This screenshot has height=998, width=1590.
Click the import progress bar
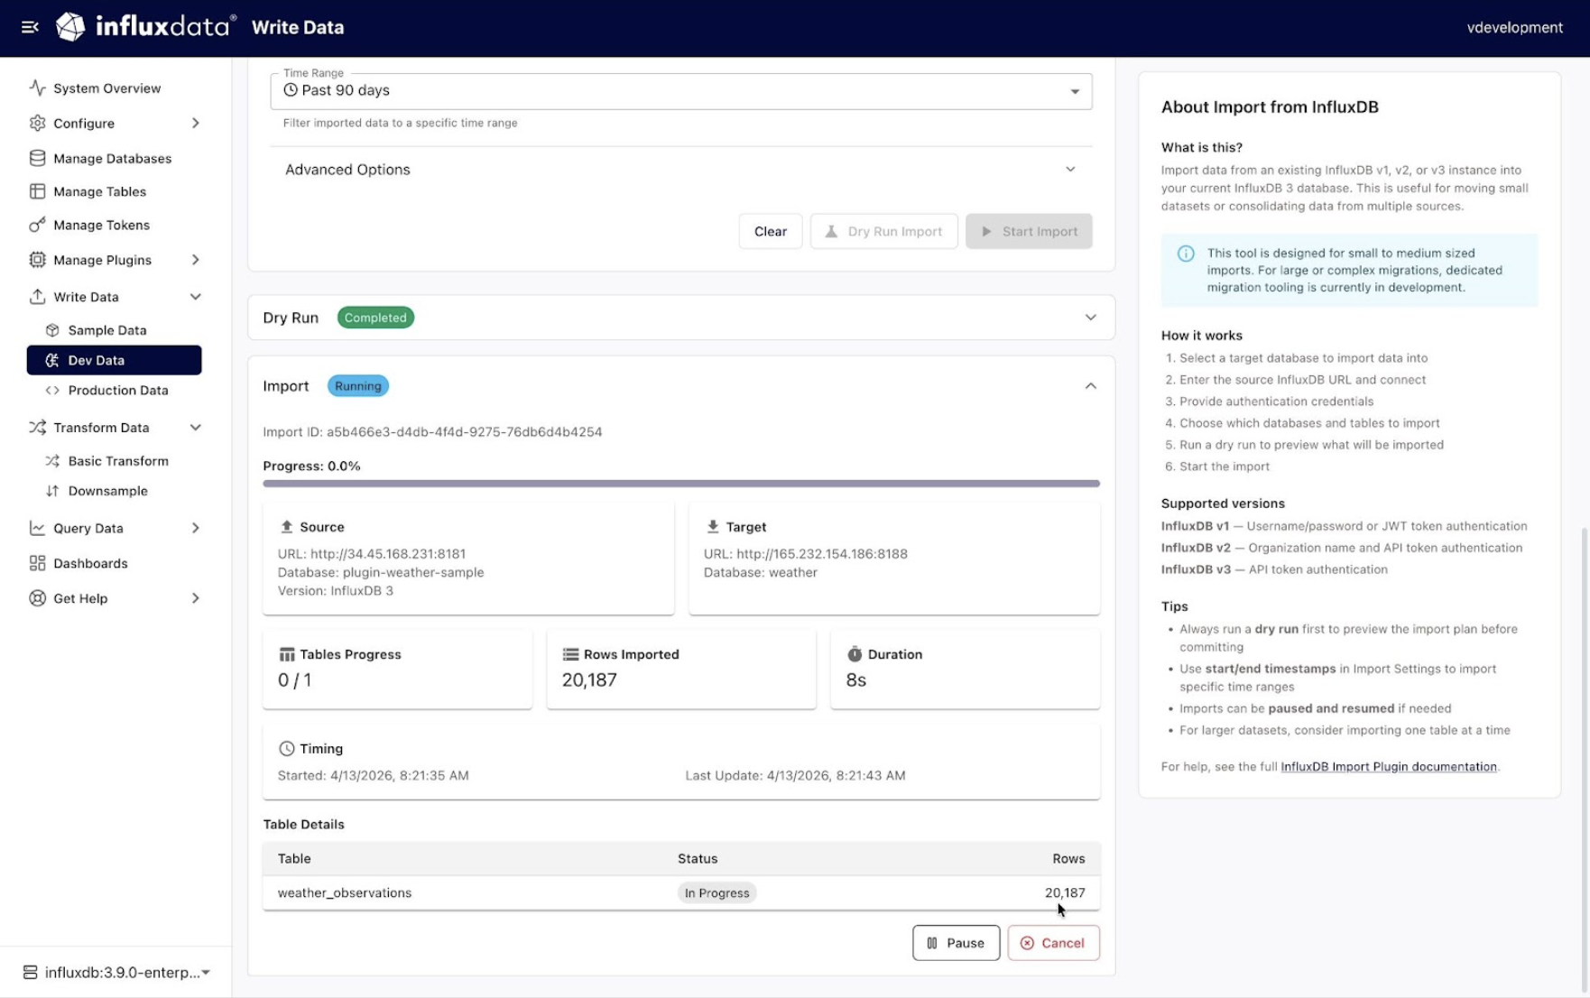681,484
